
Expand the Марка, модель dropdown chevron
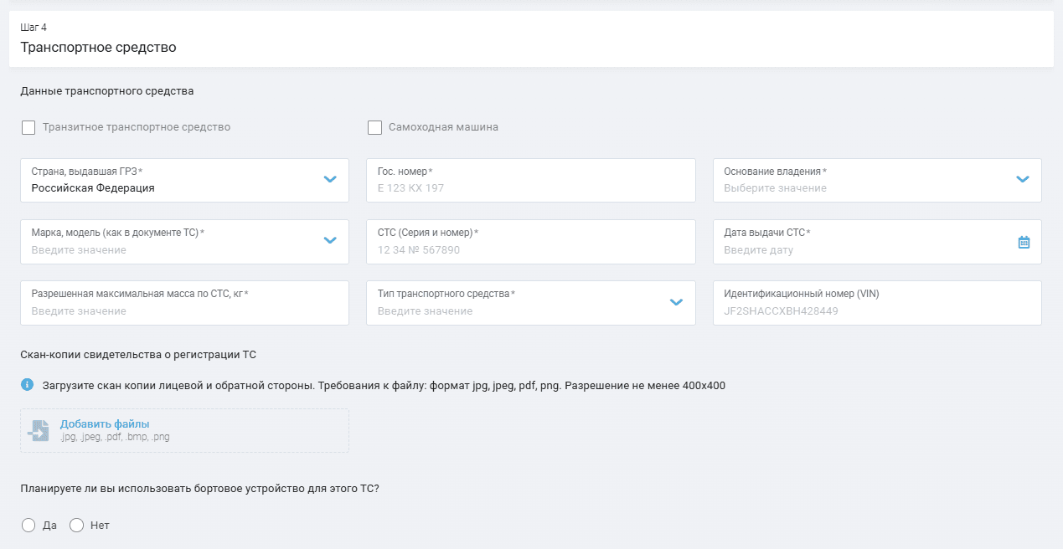[330, 240]
